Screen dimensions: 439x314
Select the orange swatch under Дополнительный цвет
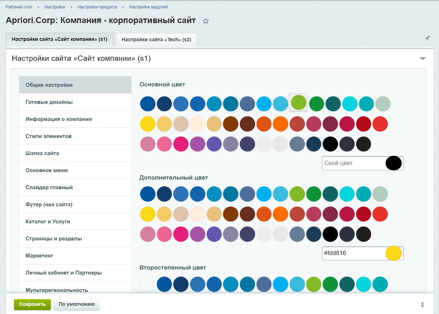tap(281, 214)
